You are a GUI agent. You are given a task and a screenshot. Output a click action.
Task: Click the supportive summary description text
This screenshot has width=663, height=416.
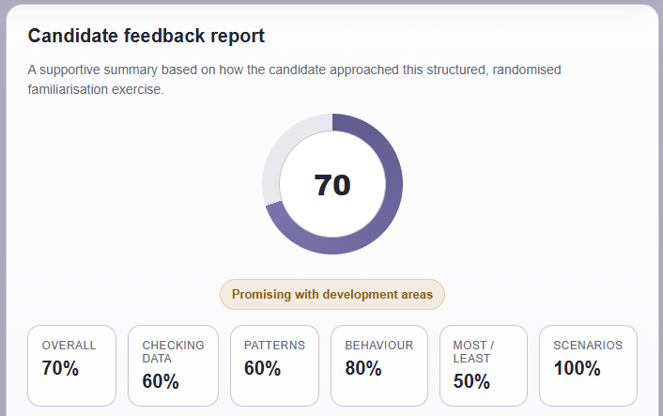(282, 69)
